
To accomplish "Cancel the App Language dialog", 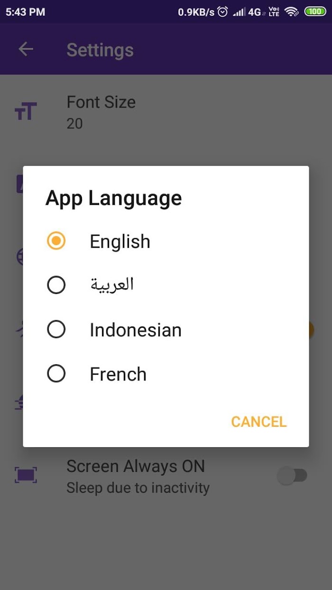I will pyautogui.click(x=259, y=422).
